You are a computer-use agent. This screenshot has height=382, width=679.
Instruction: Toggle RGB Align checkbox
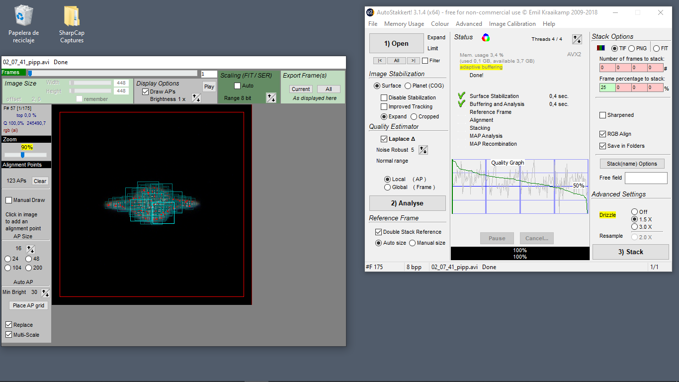point(603,134)
